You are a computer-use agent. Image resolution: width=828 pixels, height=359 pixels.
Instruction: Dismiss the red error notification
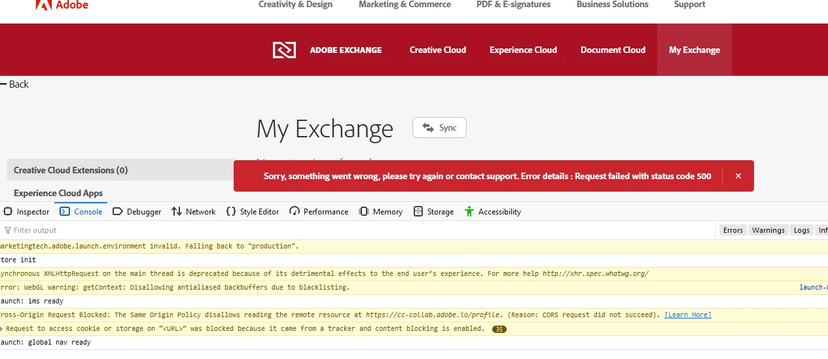[x=738, y=176]
